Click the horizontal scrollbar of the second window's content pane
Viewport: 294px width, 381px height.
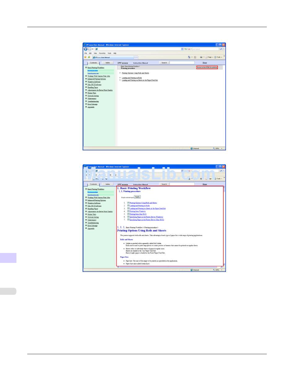tap(170, 267)
